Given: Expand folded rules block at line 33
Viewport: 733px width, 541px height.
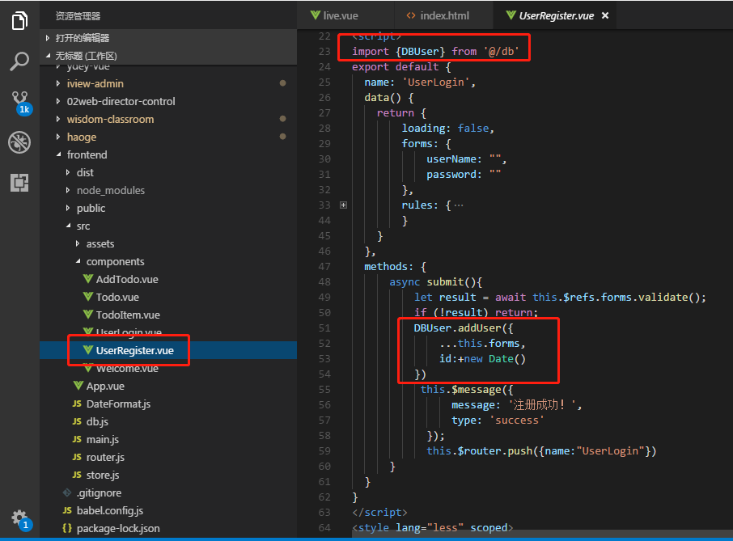Looking at the screenshot, I should (x=344, y=205).
